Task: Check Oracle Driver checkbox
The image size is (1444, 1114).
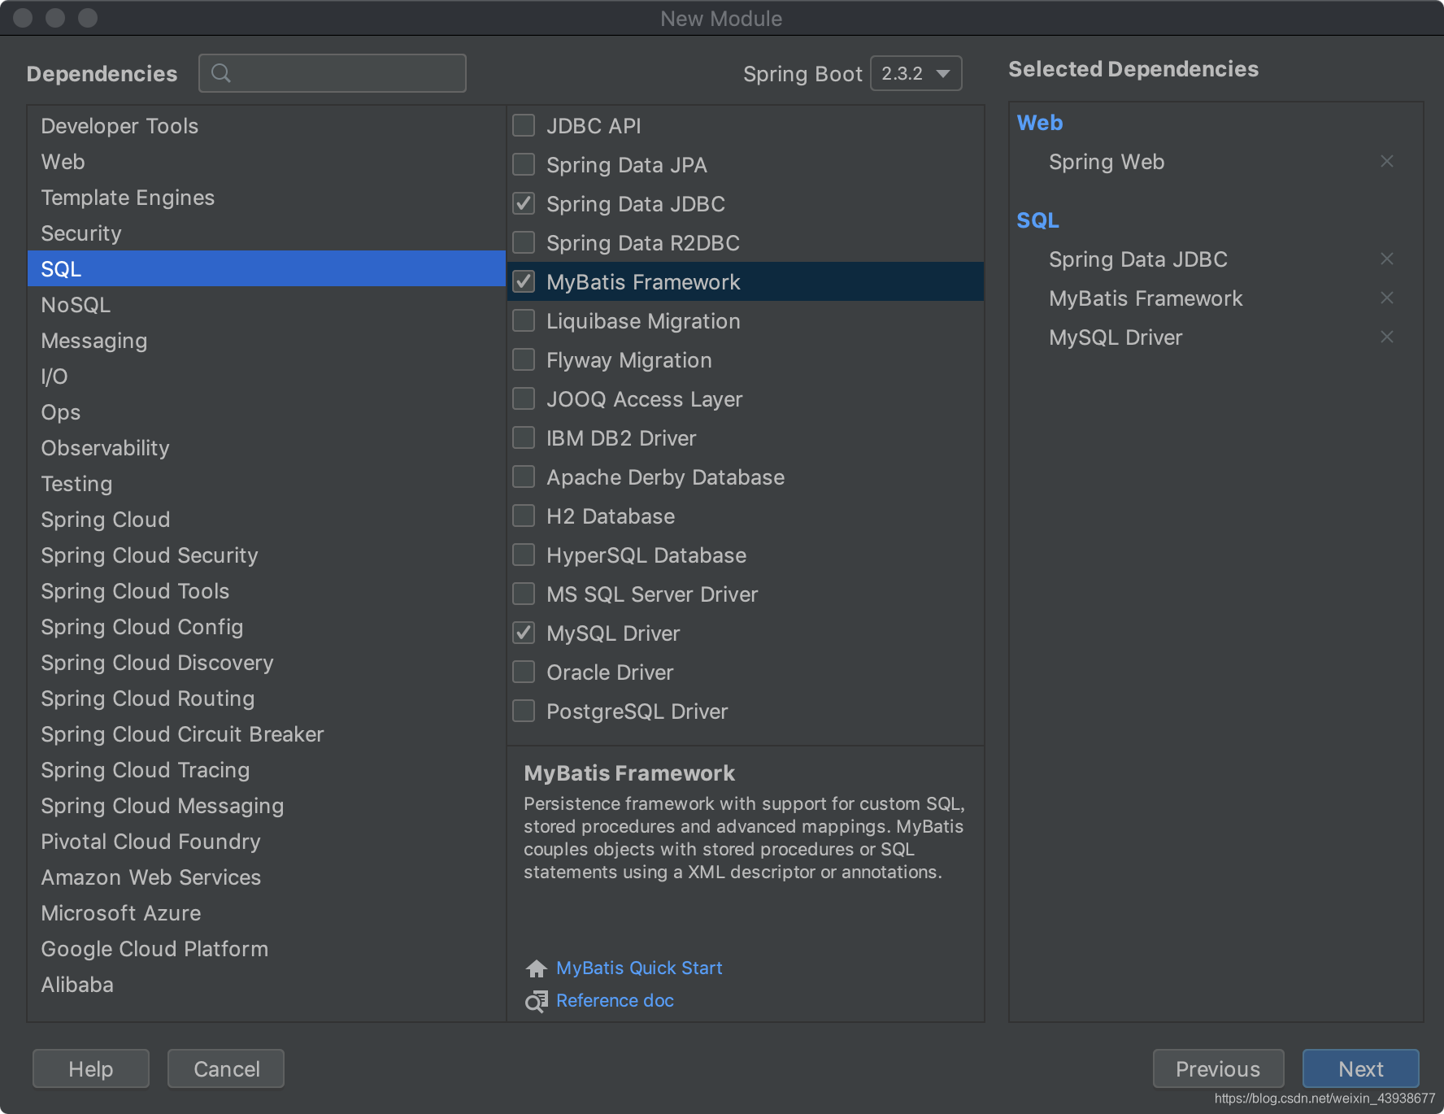Action: tap(524, 672)
